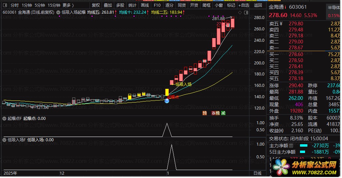Click the 外盘 value 19280

point(296,111)
